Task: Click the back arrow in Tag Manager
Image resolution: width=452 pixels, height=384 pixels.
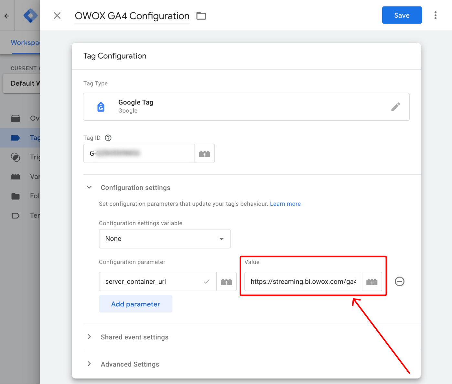Action: click(7, 16)
